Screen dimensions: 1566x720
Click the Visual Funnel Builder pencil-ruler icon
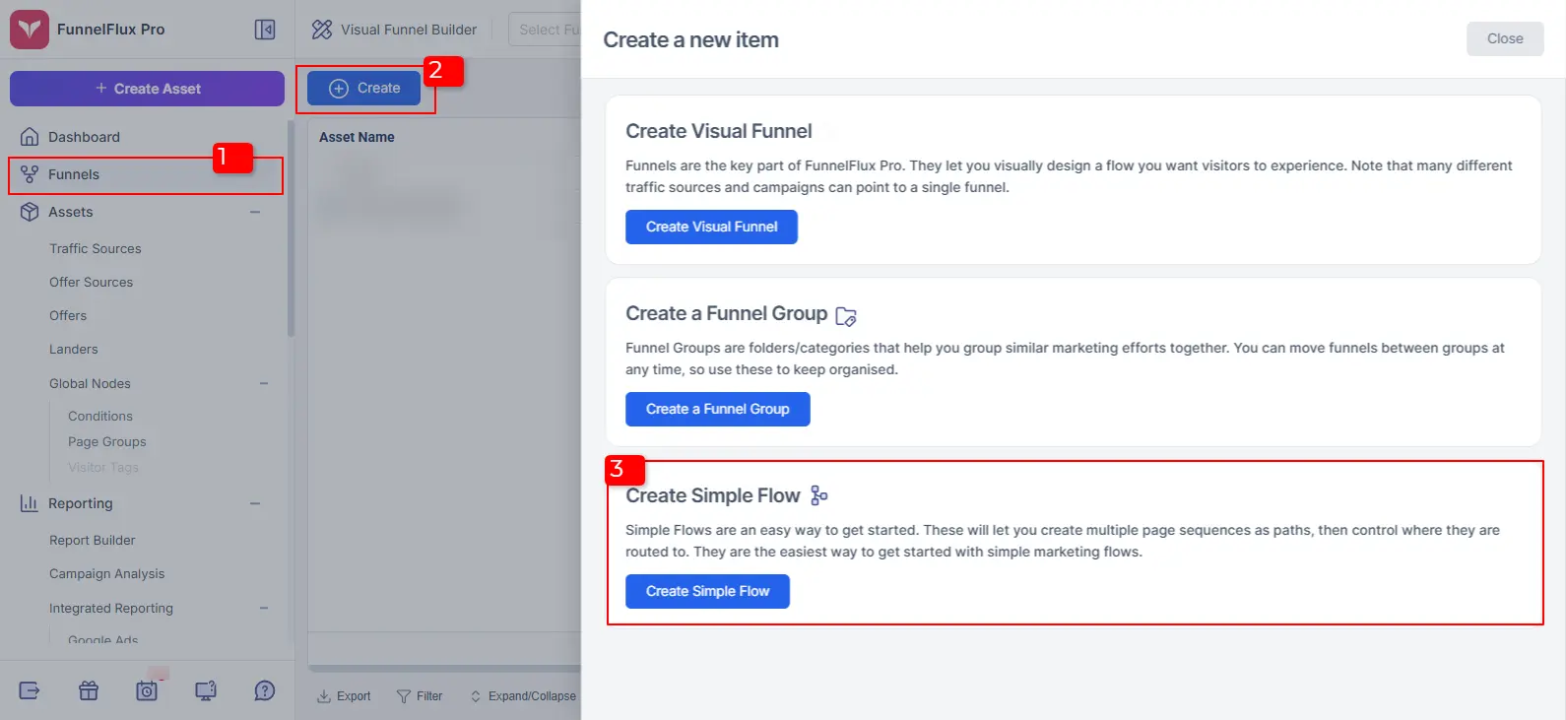click(x=322, y=30)
